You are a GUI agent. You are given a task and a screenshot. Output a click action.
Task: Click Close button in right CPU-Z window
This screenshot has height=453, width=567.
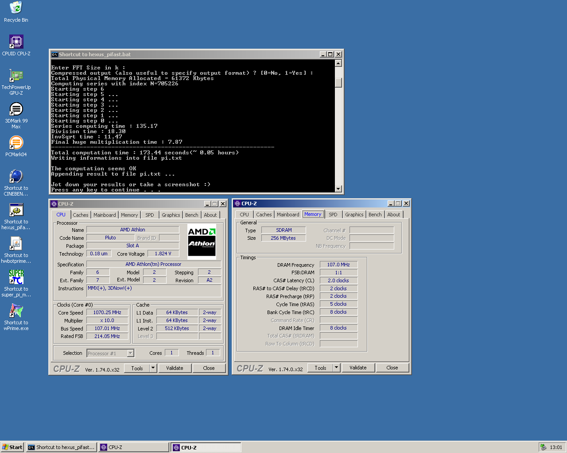392,368
